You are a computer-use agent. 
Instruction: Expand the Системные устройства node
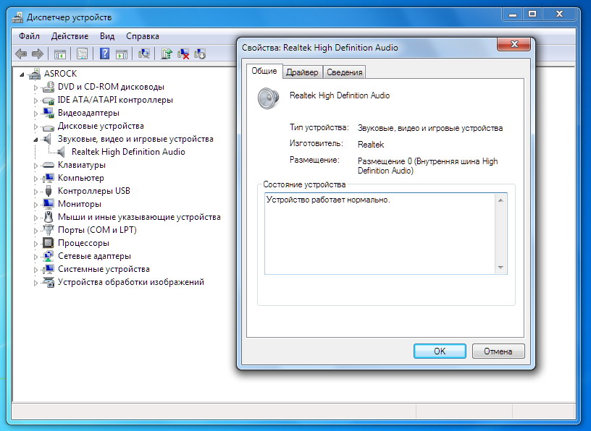coord(35,270)
